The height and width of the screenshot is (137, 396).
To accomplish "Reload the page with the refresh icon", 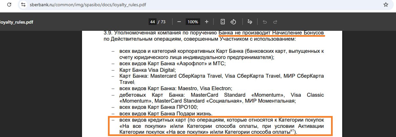I will (9, 5).
